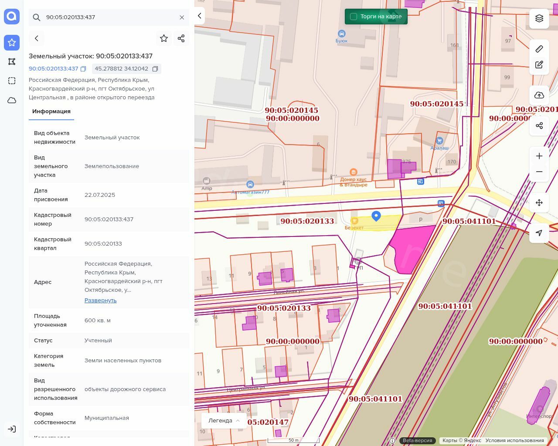Copy the coordinates 45.278812 34.12042
Image resolution: width=558 pixels, height=446 pixels.
pos(155,69)
